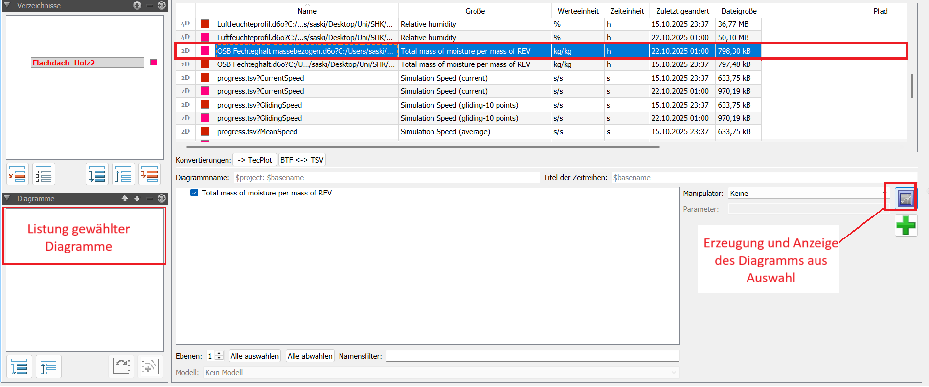The width and height of the screenshot is (929, 387).
Task: Move diagram down in Diagramme header
Action: pyautogui.click(x=137, y=198)
